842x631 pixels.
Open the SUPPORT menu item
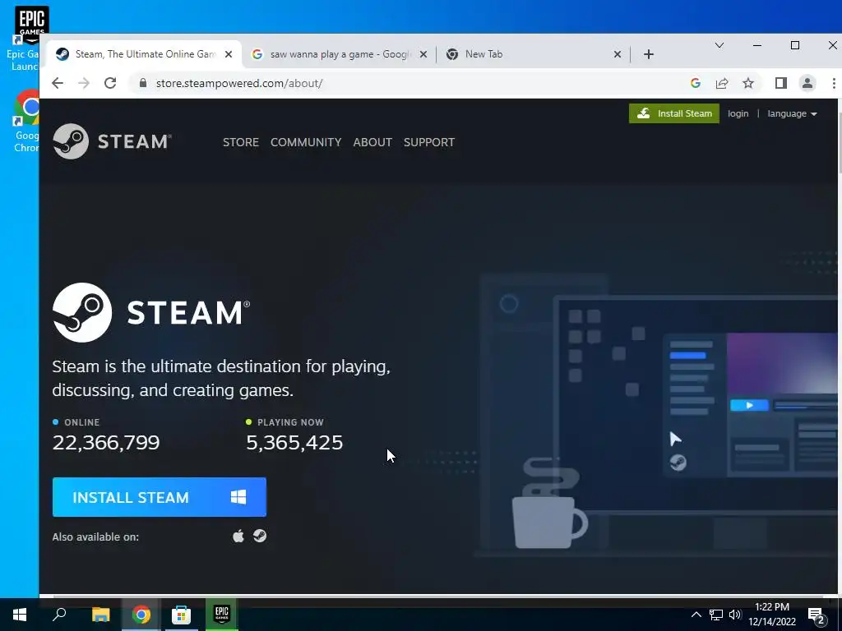429,142
